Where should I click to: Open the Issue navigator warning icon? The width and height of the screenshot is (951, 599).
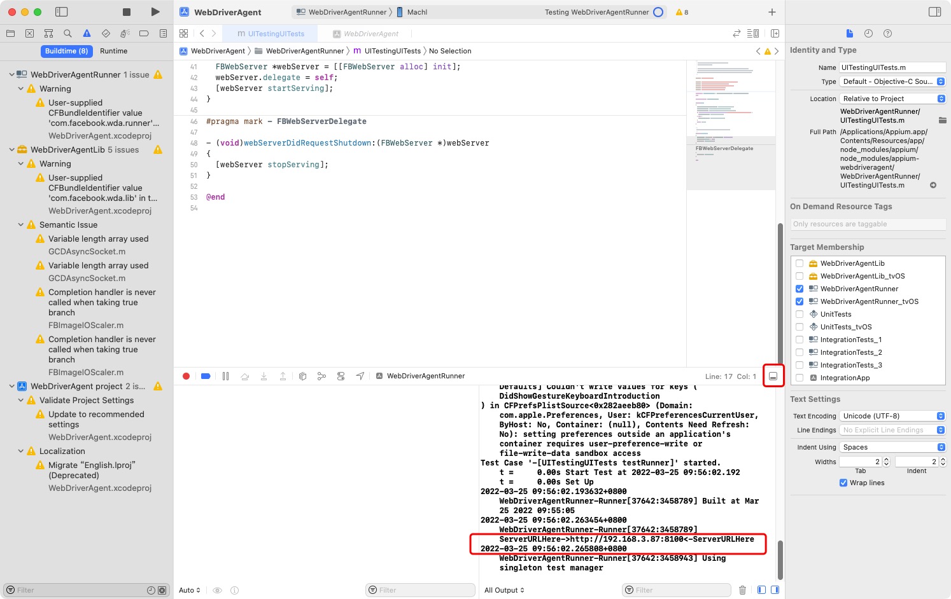point(87,33)
